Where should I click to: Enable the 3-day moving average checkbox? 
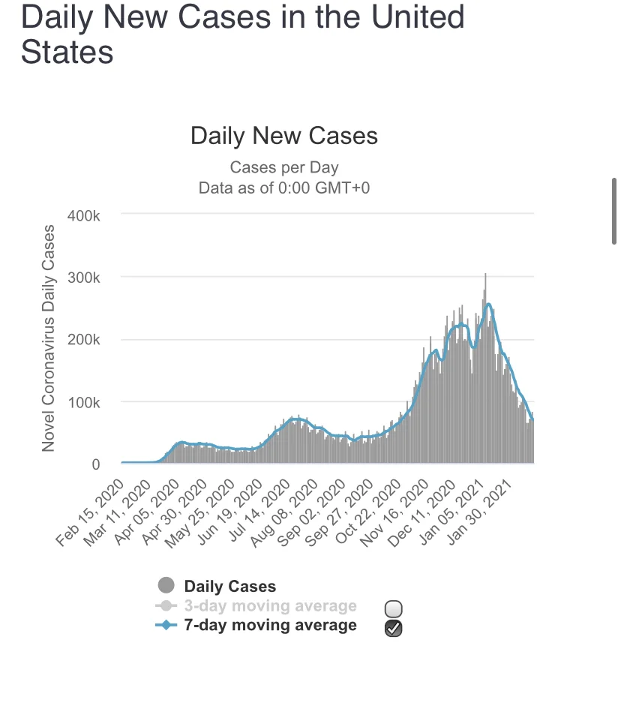click(394, 609)
